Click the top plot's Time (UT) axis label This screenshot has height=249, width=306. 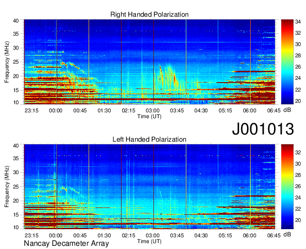click(149, 116)
